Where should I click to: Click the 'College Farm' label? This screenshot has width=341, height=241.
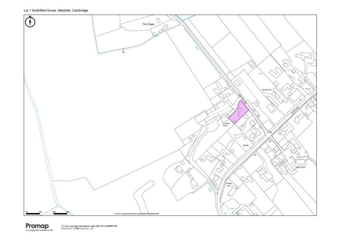pos(228,184)
